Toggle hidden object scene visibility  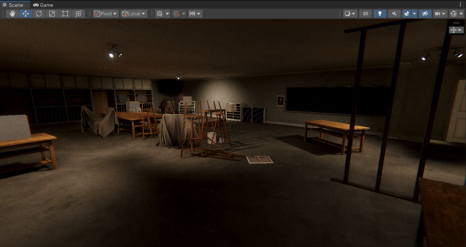pyautogui.click(x=425, y=14)
